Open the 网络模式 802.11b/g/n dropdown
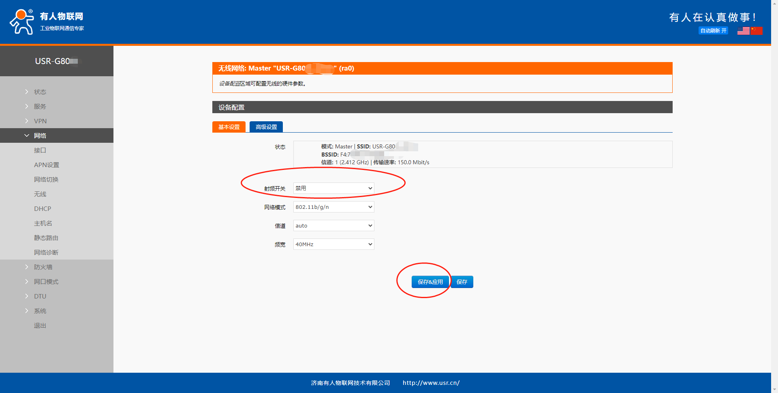The height and width of the screenshot is (393, 778). (x=333, y=207)
